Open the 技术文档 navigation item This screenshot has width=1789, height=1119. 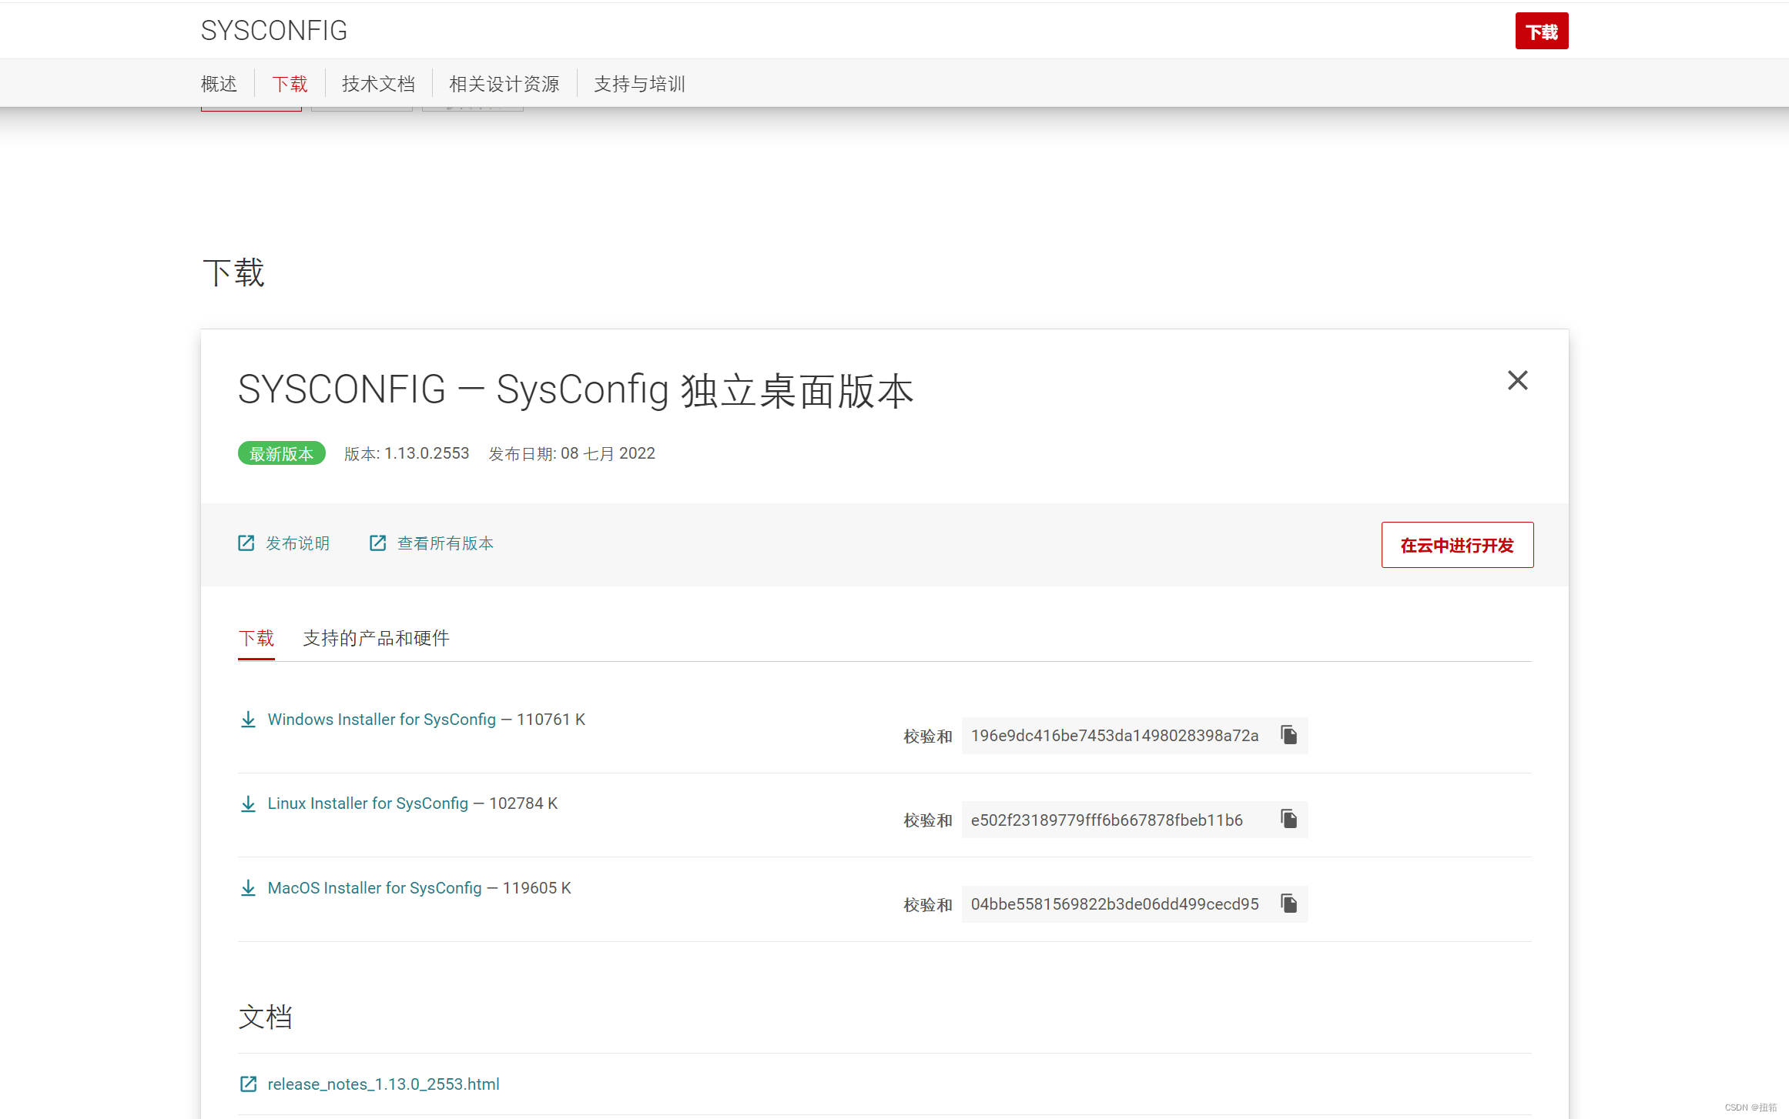coord(378,83)
